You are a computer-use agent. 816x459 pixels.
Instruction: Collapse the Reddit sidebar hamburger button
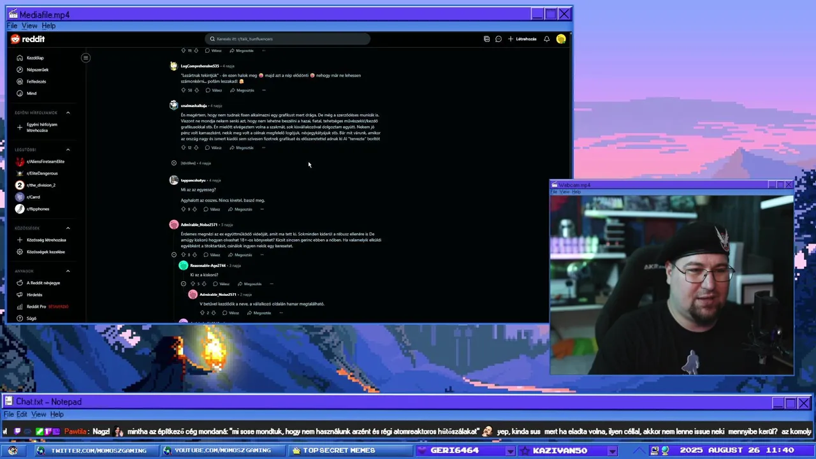click(85, 57)
